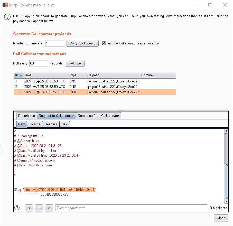Viewport: 233px width, 226px height.
Task: Click the '#@link: https://ctfer.com' line
Action: pyautogui.click(x=33, y=165)
